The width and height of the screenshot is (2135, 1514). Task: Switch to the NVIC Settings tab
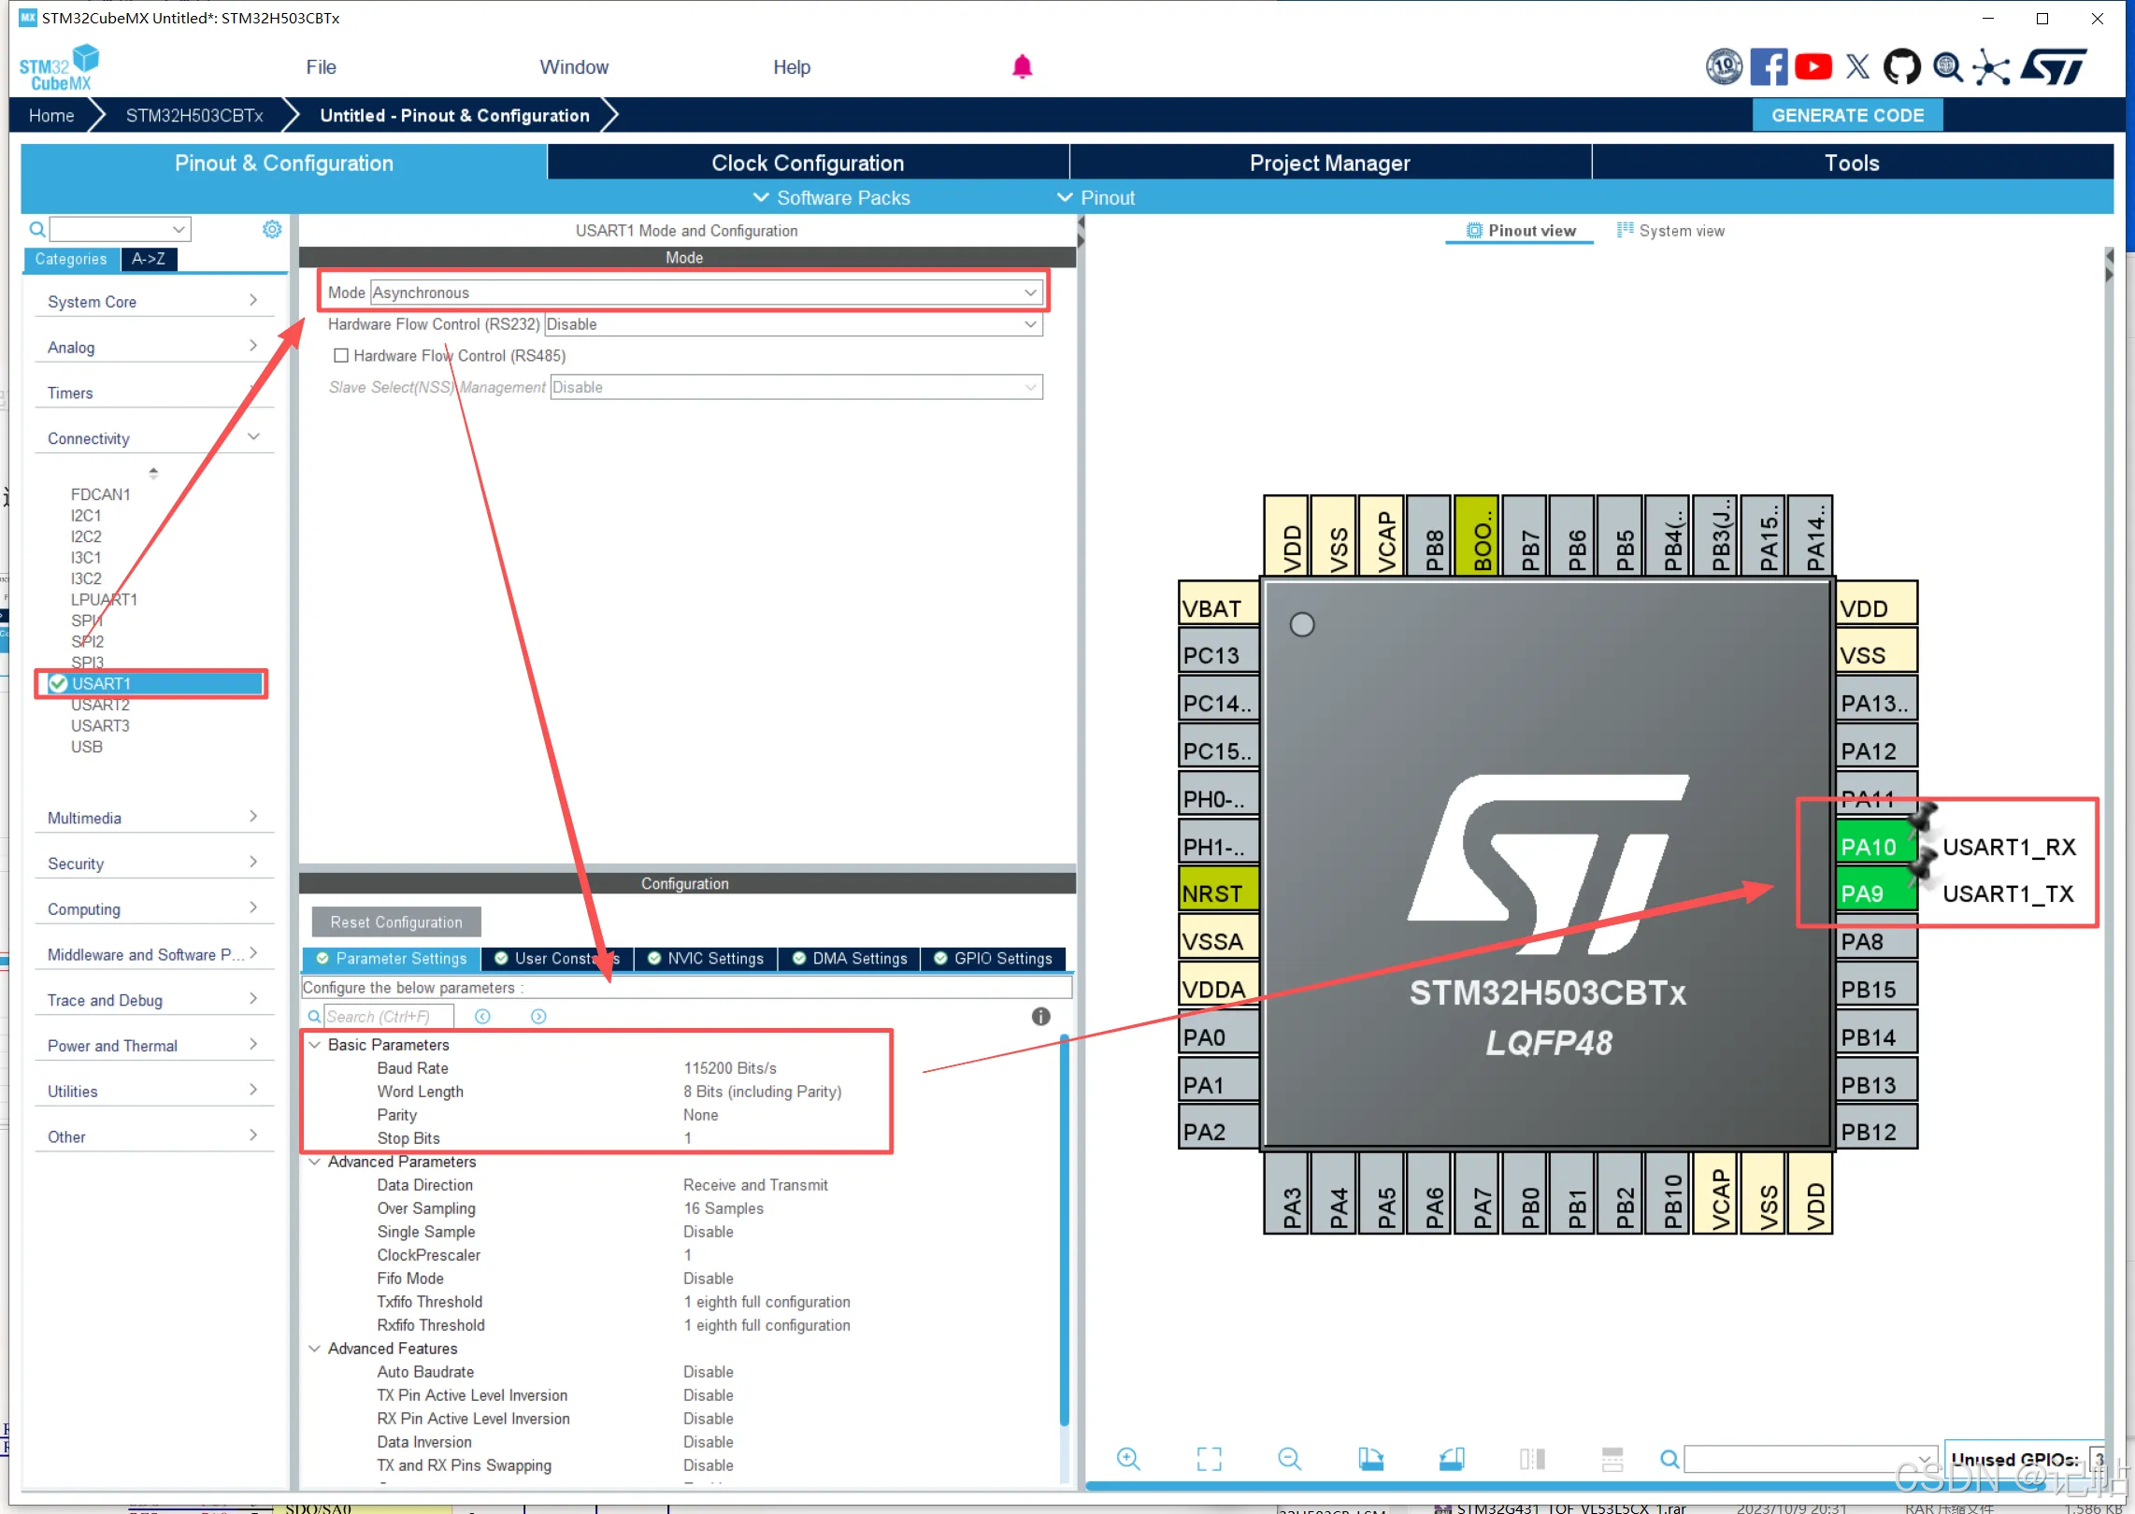pyautogui.click(x=706, y=959)
